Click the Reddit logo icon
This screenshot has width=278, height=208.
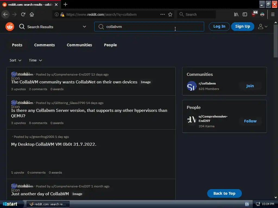(x=10, y=27)
